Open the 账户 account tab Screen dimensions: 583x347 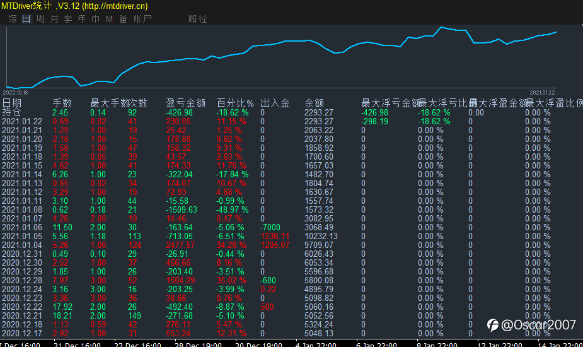coord(143,19)
